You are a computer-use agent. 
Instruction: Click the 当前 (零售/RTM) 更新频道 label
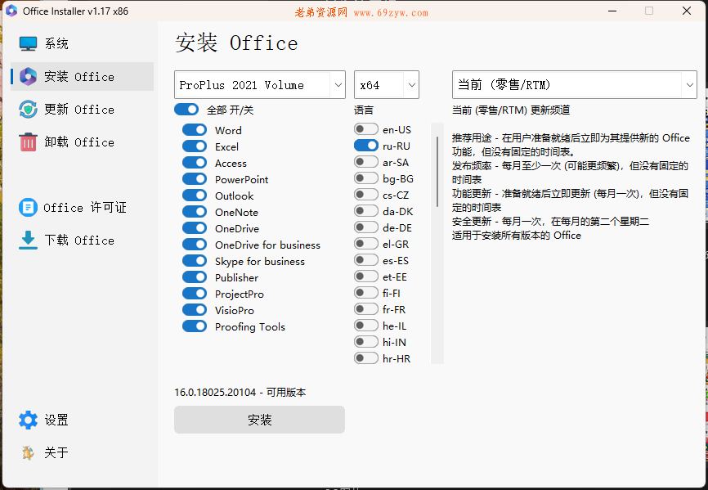[511, 110]
